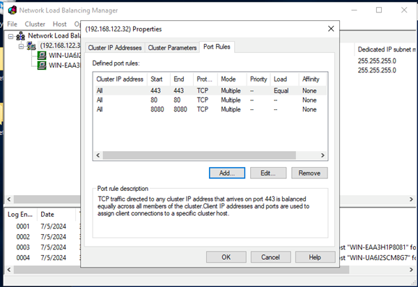Click the 'None' affinity in 80 row
This screenshot has width=418, height=287.
(309, 100)
